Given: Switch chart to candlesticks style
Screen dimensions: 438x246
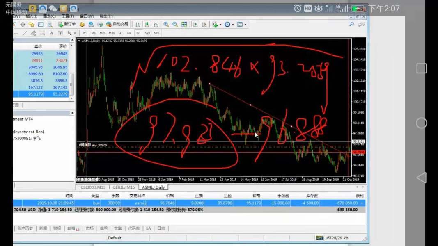Looking at the screenshot, I should coord(147,25).
